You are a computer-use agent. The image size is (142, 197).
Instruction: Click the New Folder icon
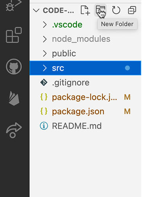point(101,10)
